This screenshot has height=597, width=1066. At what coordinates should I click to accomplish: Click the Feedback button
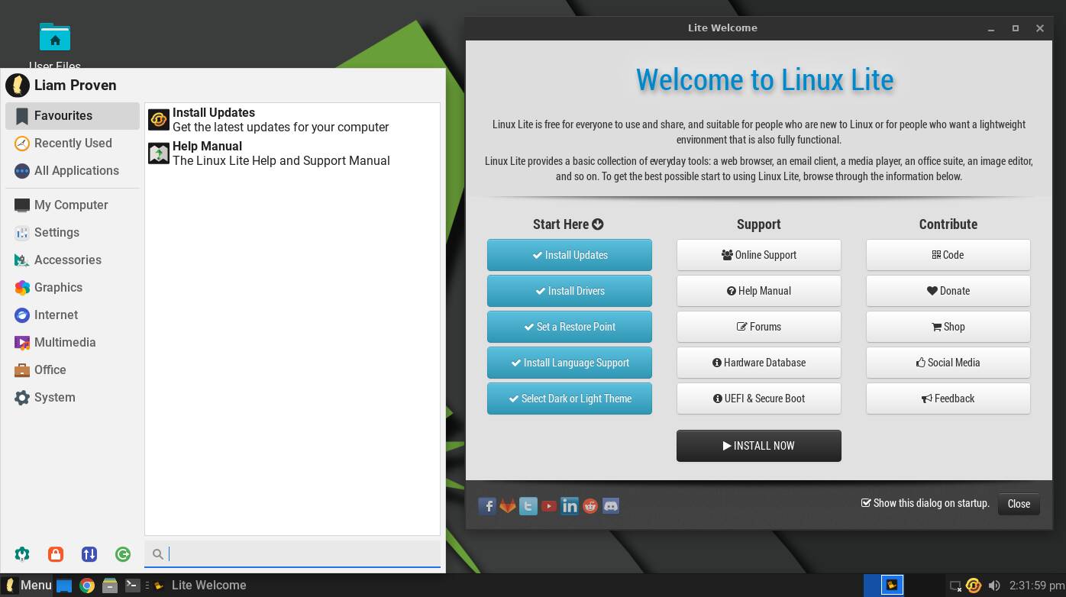pyautogui.click(x=948, y=399)
